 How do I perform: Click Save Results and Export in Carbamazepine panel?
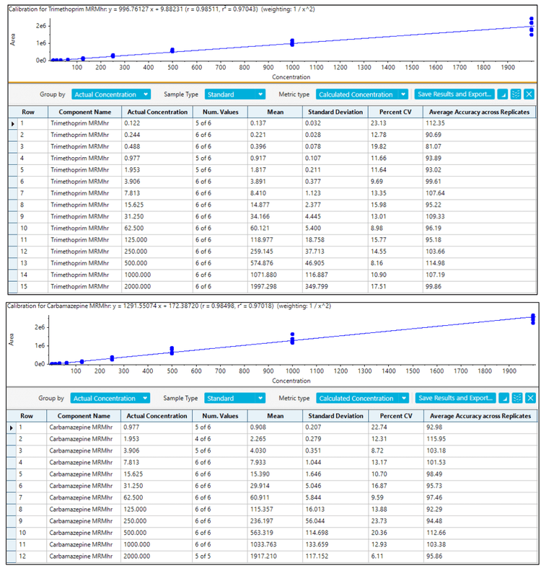[454, 398]
